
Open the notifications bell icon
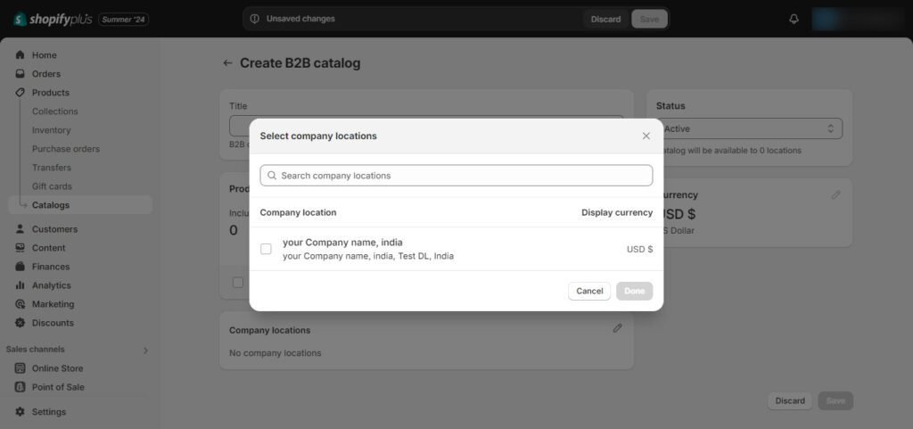[794, 19]
